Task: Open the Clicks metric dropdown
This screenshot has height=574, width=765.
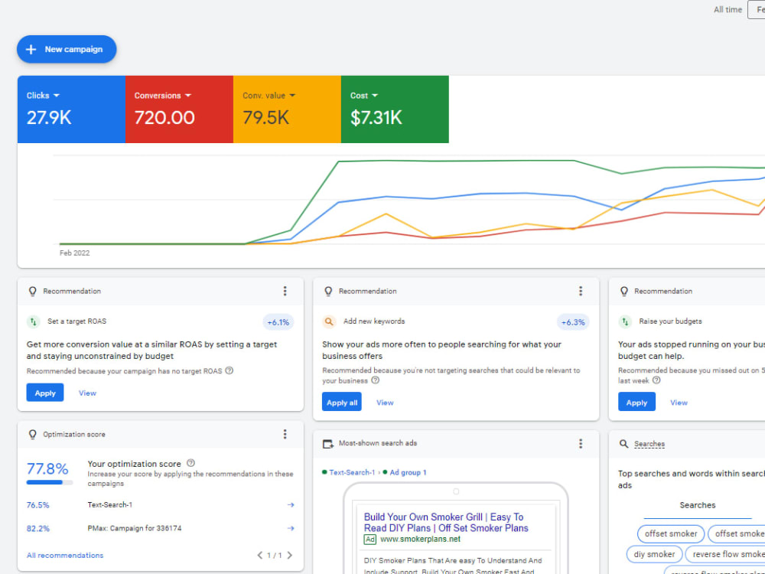Action: click(x=44, y=96)
